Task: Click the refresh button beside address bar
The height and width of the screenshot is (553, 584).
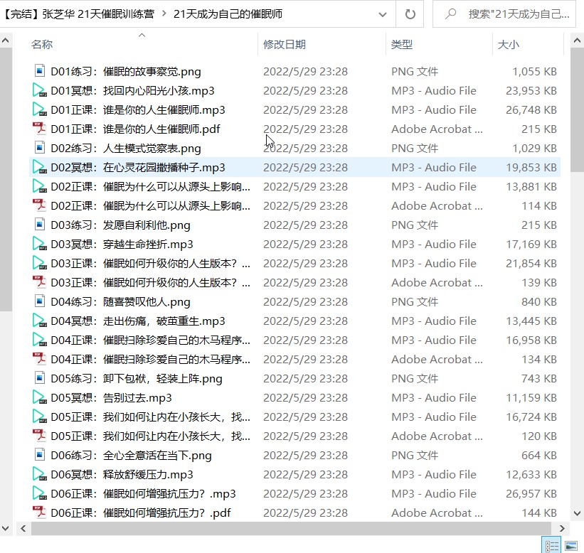Action: pyautogui.click(x=410, y=14)
